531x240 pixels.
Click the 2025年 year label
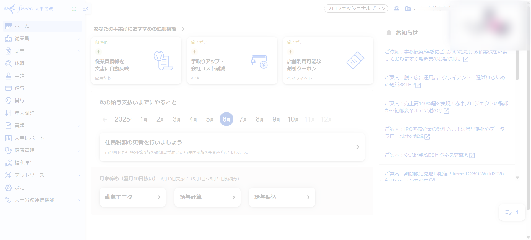click(124, 119)
